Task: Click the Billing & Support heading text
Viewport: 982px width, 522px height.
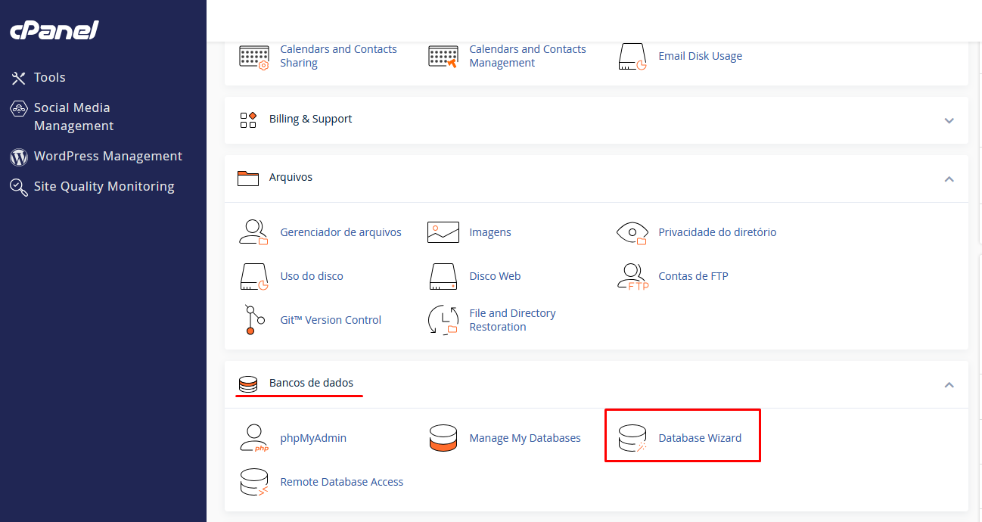Action: 310,119
